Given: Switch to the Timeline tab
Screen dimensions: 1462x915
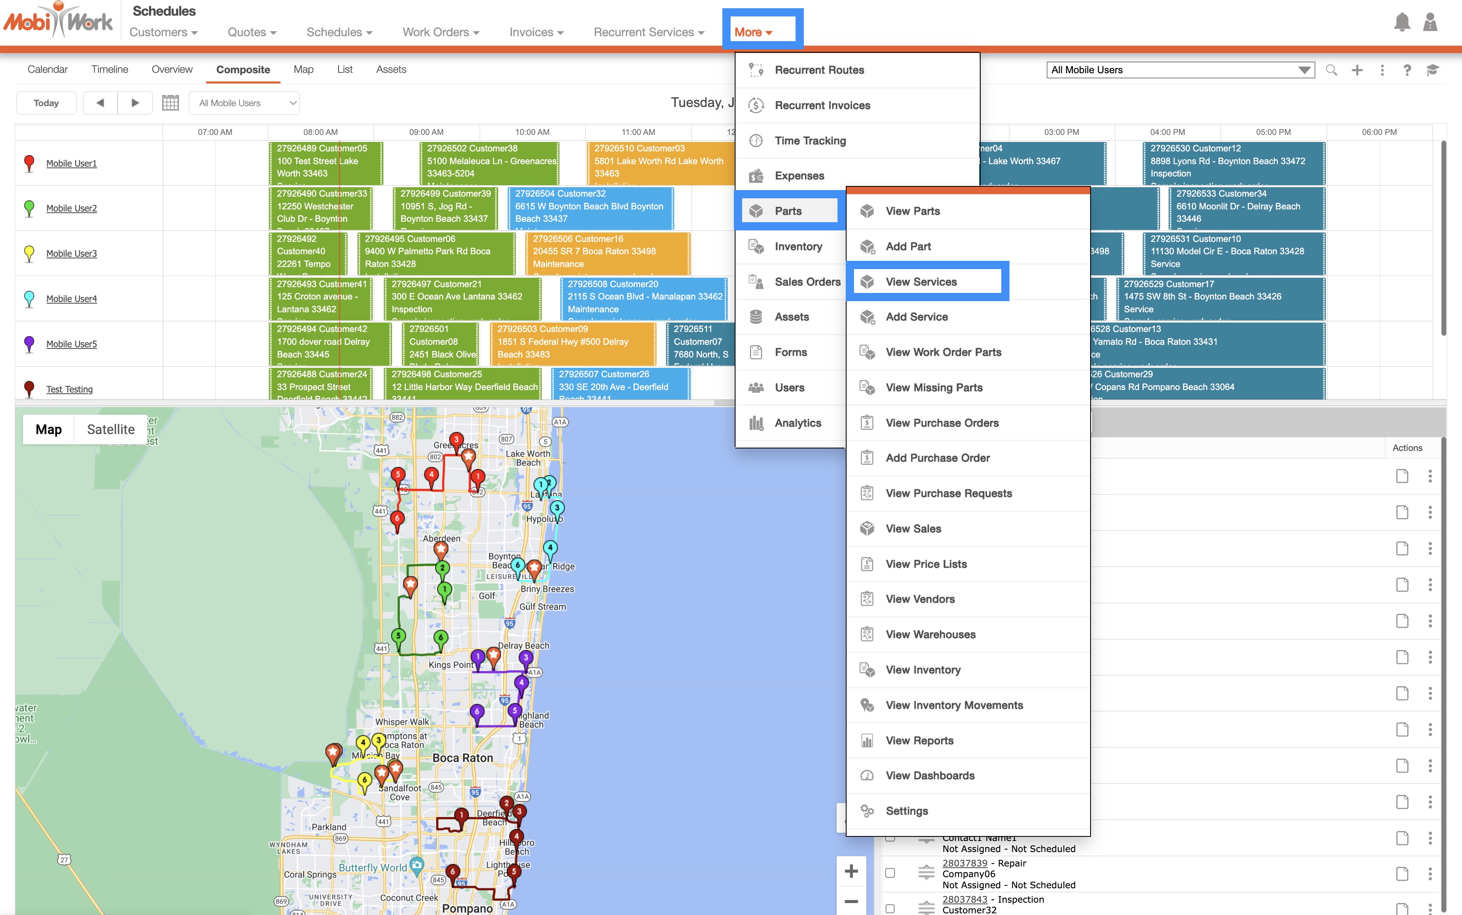Looking at the screenshot, I should 109,70.
